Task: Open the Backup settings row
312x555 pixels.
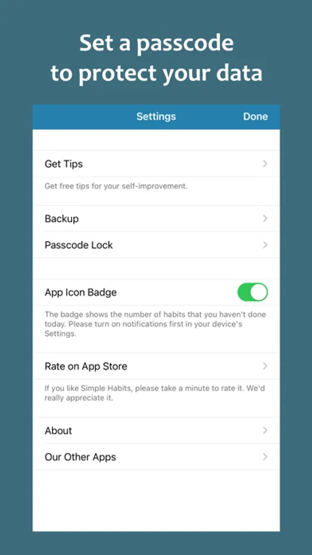Action: pos(156,218)
